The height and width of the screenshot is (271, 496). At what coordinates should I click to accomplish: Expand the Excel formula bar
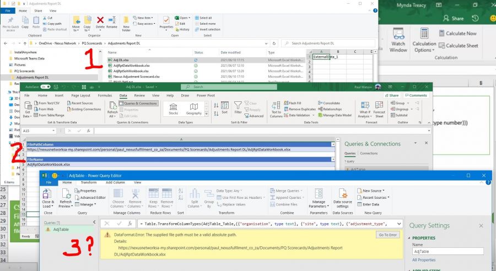(x=429, y=131)
